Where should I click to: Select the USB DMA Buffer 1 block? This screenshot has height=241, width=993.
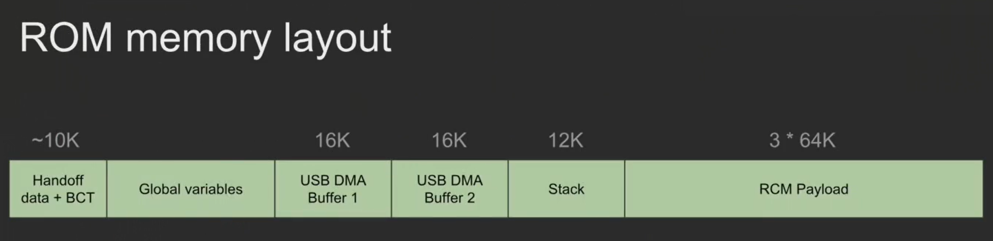[x=333, y=189]
